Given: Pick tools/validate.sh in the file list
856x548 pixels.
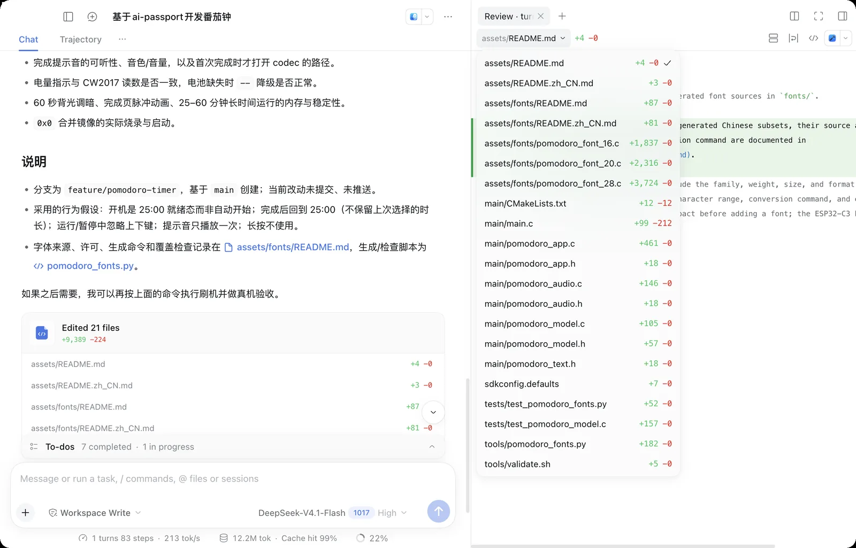Looking at the screenshot, I should (x=578, y=464).
